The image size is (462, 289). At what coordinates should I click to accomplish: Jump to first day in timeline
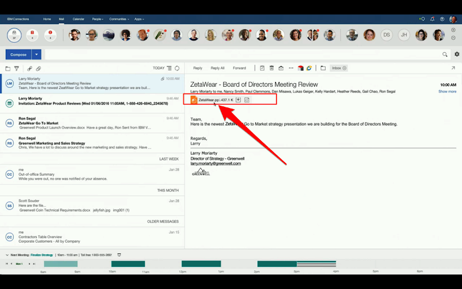point(6,264)
